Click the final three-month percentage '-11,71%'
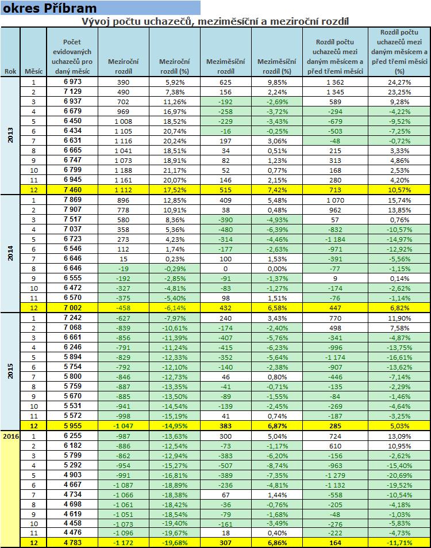 point(399,543)
